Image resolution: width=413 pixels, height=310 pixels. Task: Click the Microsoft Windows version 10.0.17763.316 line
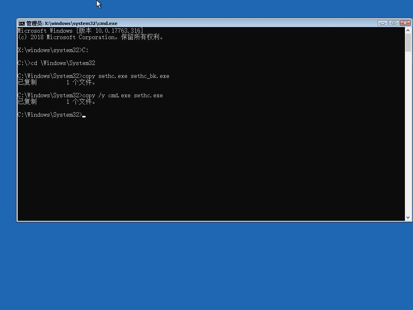[80, 31]
